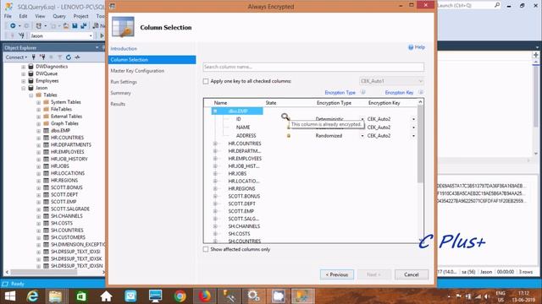The height and width of the screenshot is (304, 542).
Task: Click the Disconnect plug icon in Object Explorer
Action: point(42,57)
